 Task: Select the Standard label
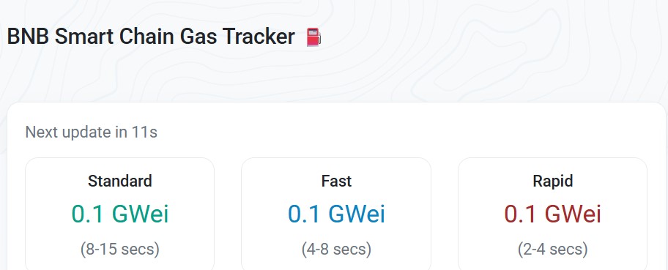tap(119, 181)
